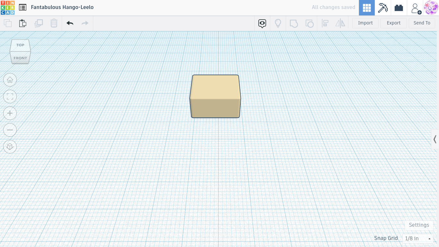
Task: Toggle Show all lightbulb icon
Action: tap(278, 23)
